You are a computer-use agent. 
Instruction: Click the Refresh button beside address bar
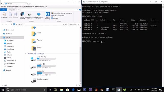coord(66,25)
